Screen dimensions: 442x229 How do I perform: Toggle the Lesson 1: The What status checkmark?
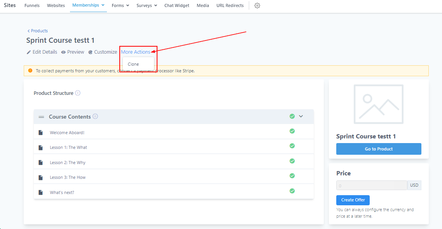(292, 146)
